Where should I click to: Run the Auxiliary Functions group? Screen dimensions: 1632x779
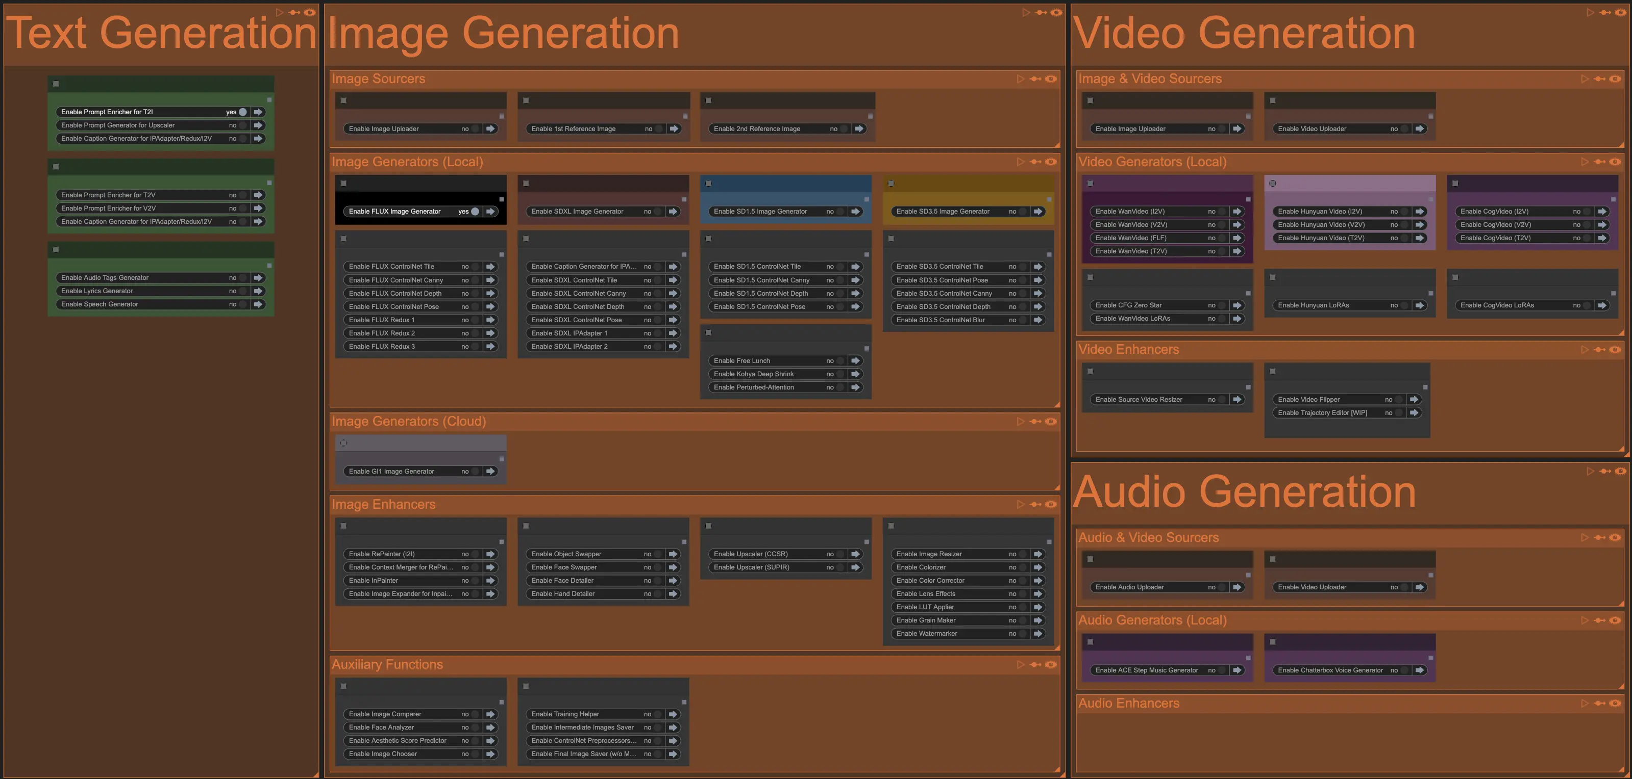[x=1020, y=664]
